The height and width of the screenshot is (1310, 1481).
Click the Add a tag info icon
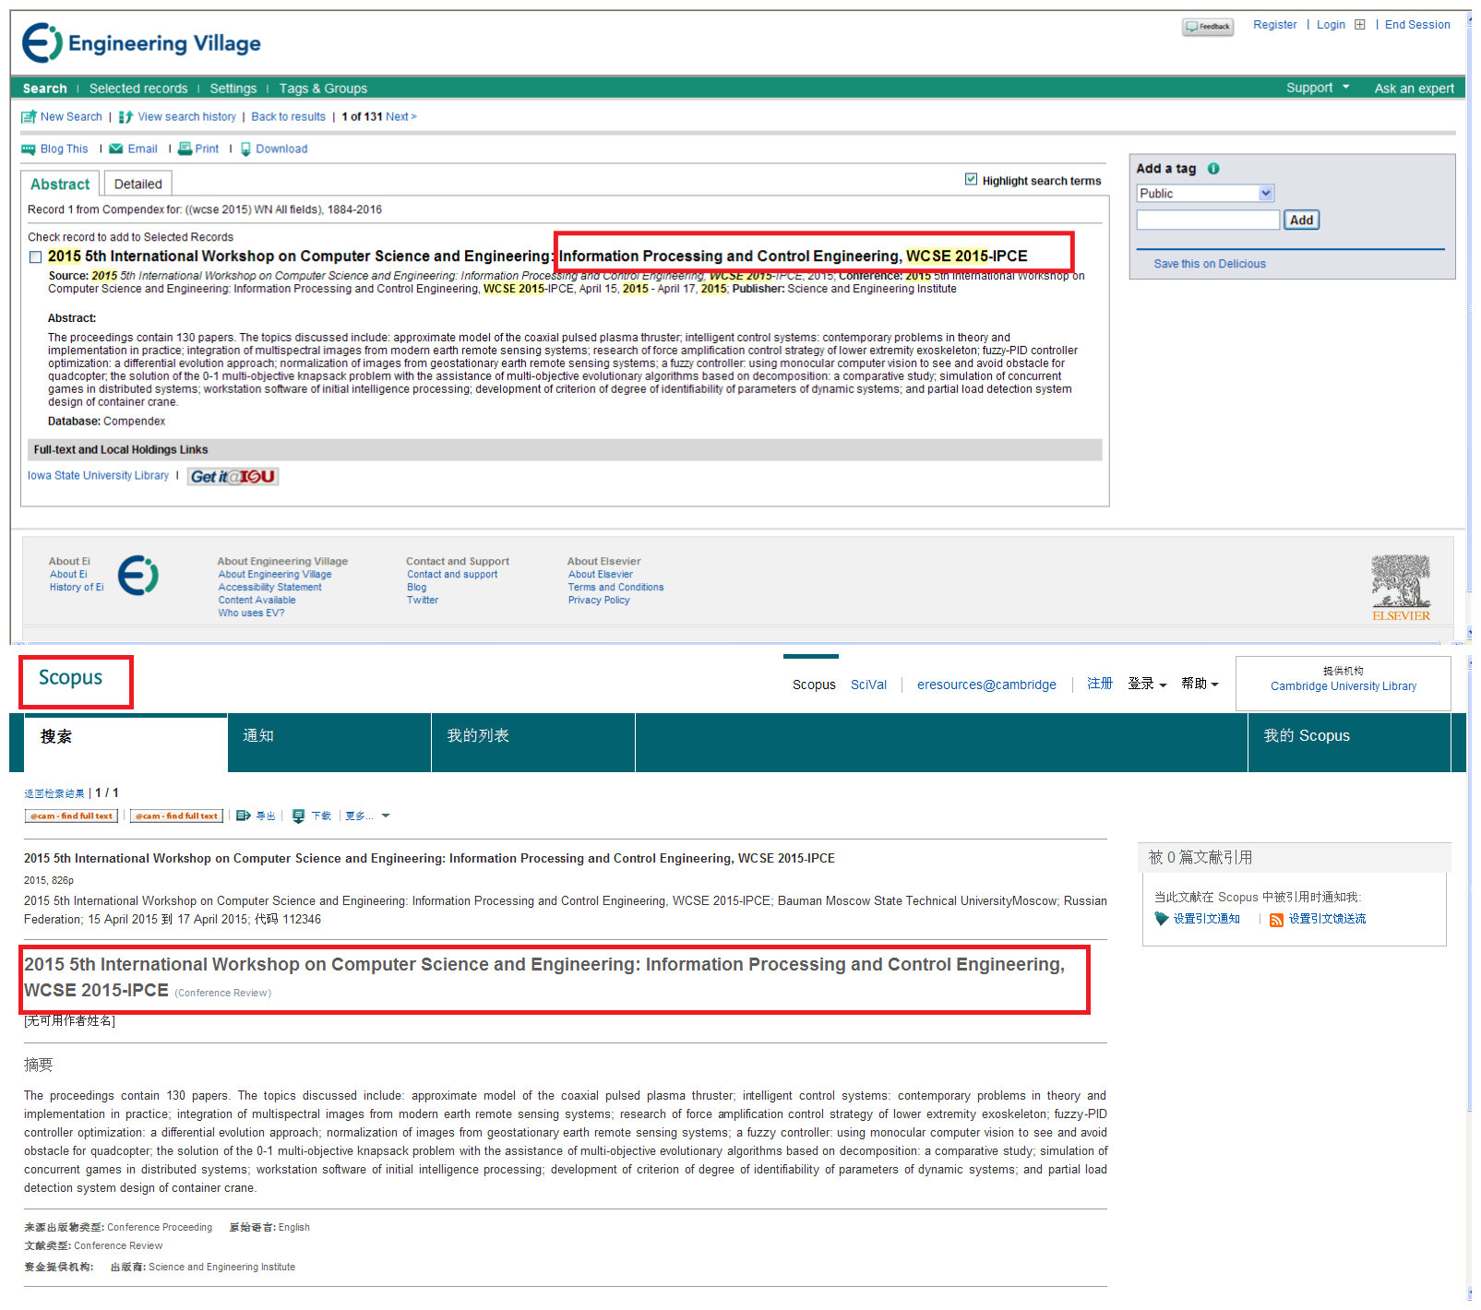1213,169
